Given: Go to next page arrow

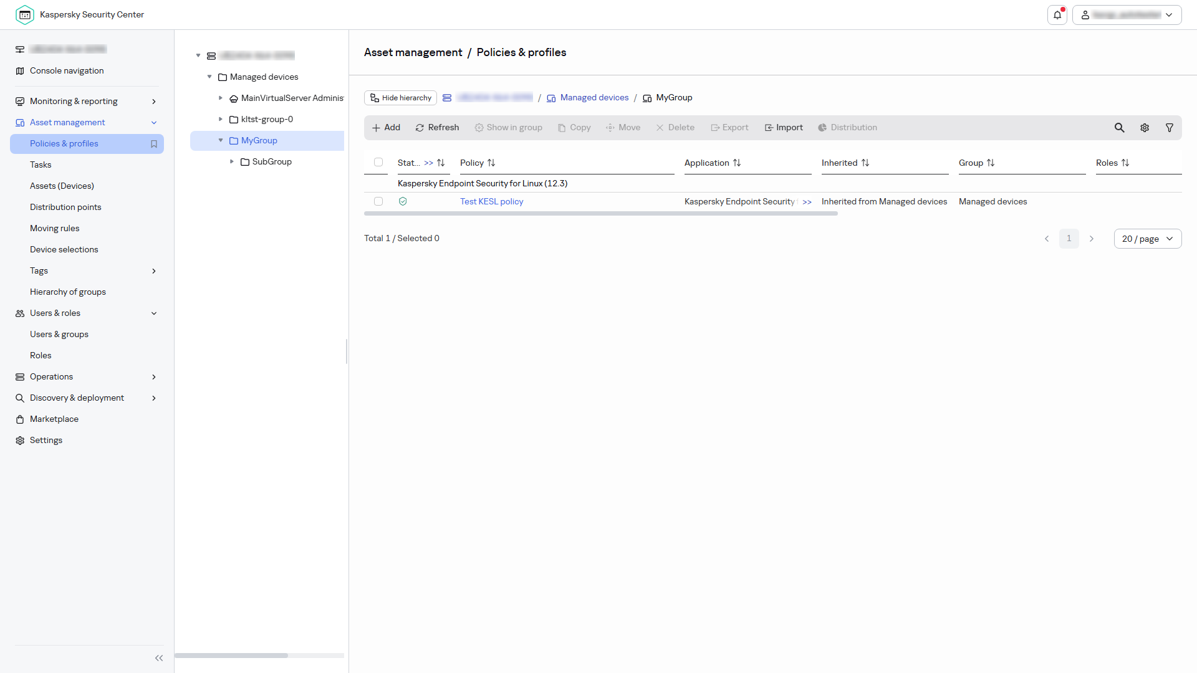Looking at the screenshot, I should click(1092, 239).
